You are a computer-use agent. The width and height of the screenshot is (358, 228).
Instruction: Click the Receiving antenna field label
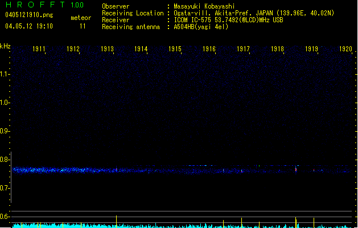[x=131, y=27]
